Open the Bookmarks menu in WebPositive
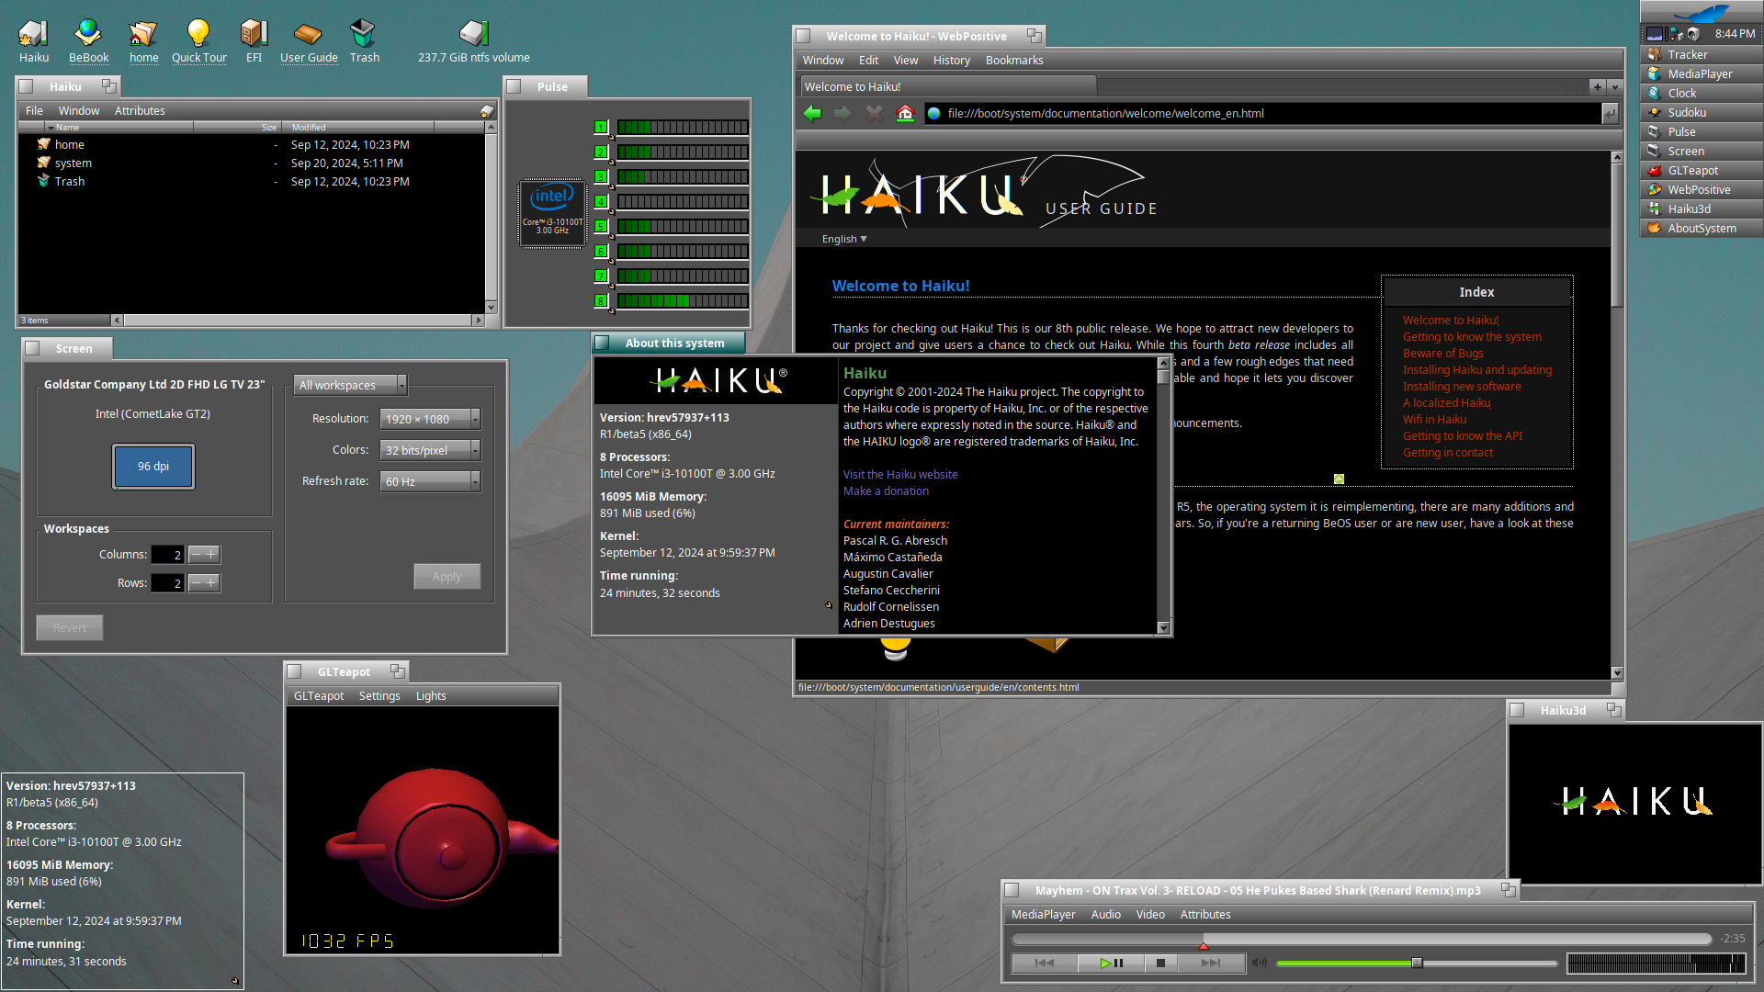The image size is (1764, 992). click(1013, 61)
